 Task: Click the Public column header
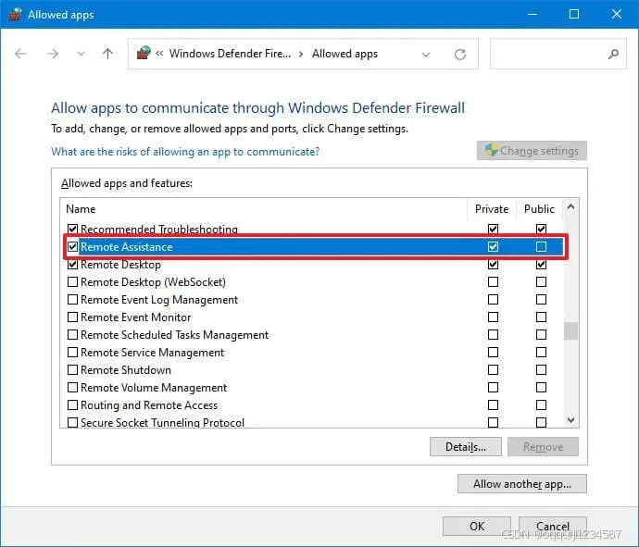tap(539, 208)
